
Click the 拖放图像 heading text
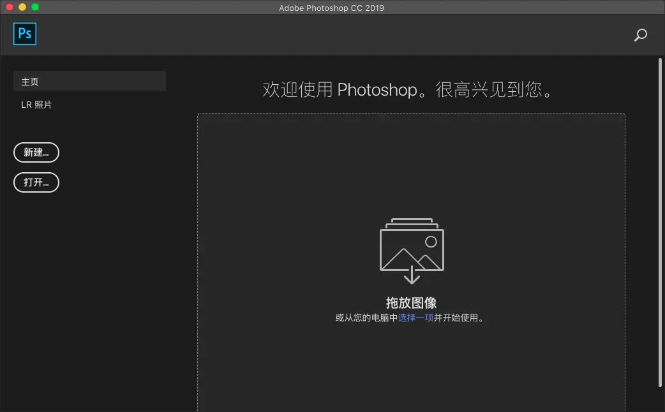pos(411,302)
